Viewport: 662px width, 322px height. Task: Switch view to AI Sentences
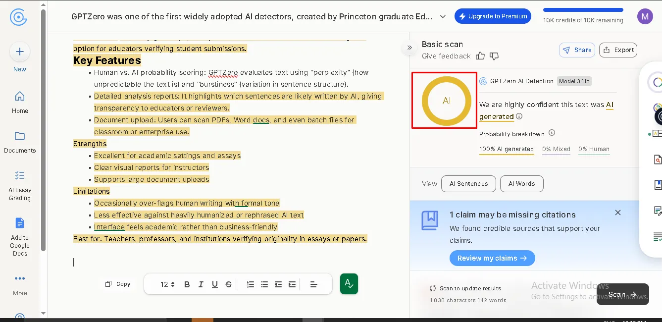(x=468, y=184)
